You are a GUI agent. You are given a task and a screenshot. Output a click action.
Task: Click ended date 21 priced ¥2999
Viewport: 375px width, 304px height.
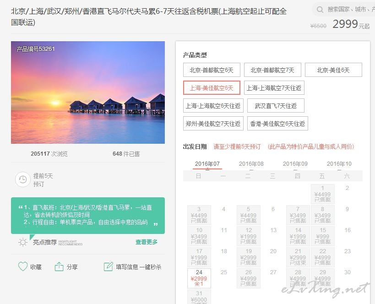pos(298,257)
